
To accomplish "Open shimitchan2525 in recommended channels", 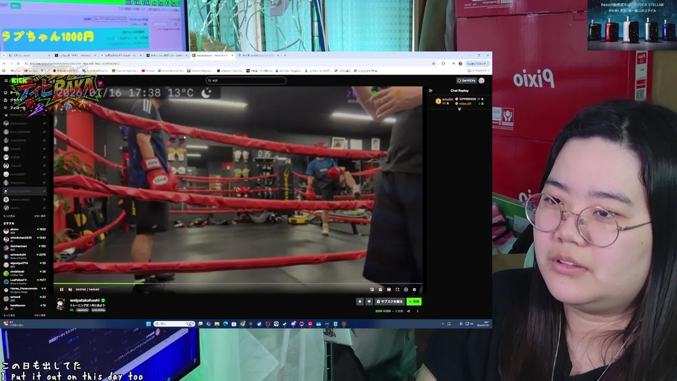I will pyautogui.click(x=24, y=239).
